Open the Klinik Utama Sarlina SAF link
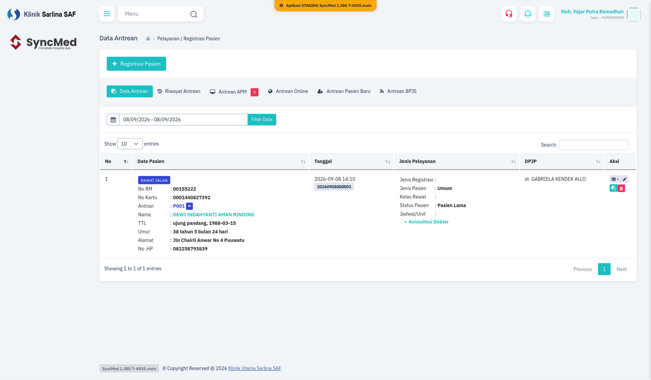651x380 pixels. pyautogui.click(x=255, y=368)
